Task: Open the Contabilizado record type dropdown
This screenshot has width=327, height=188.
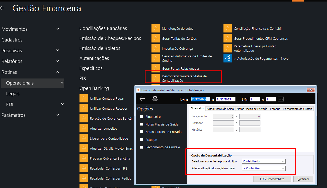Action: click(x=264, y=161)
